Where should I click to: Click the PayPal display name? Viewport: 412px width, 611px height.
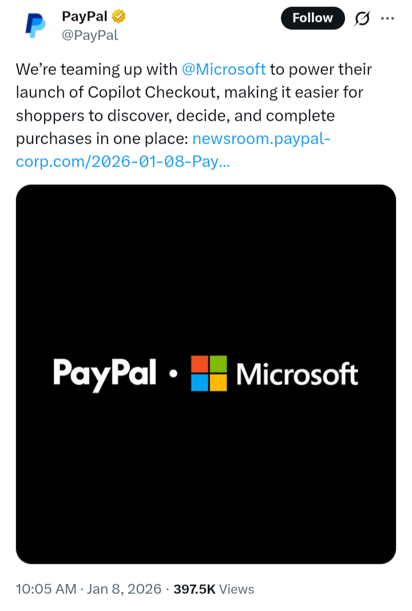pos(84,17)
